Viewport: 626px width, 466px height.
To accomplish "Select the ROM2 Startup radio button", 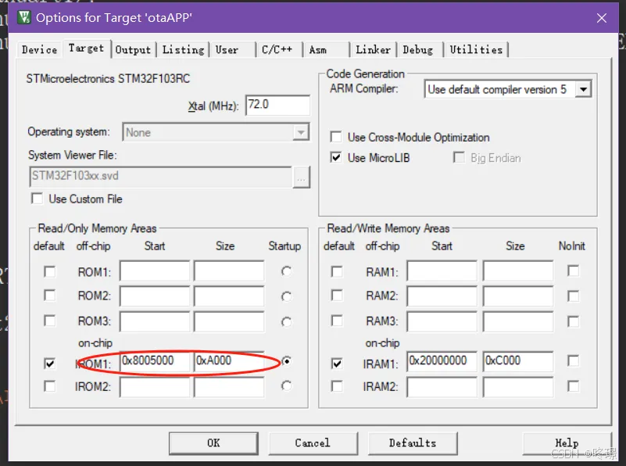I will [x=286, y=296].
